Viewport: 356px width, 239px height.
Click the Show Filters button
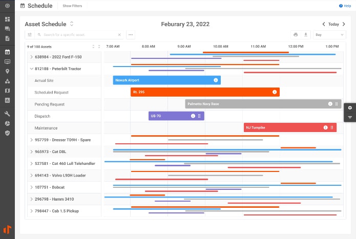point(72,6)
